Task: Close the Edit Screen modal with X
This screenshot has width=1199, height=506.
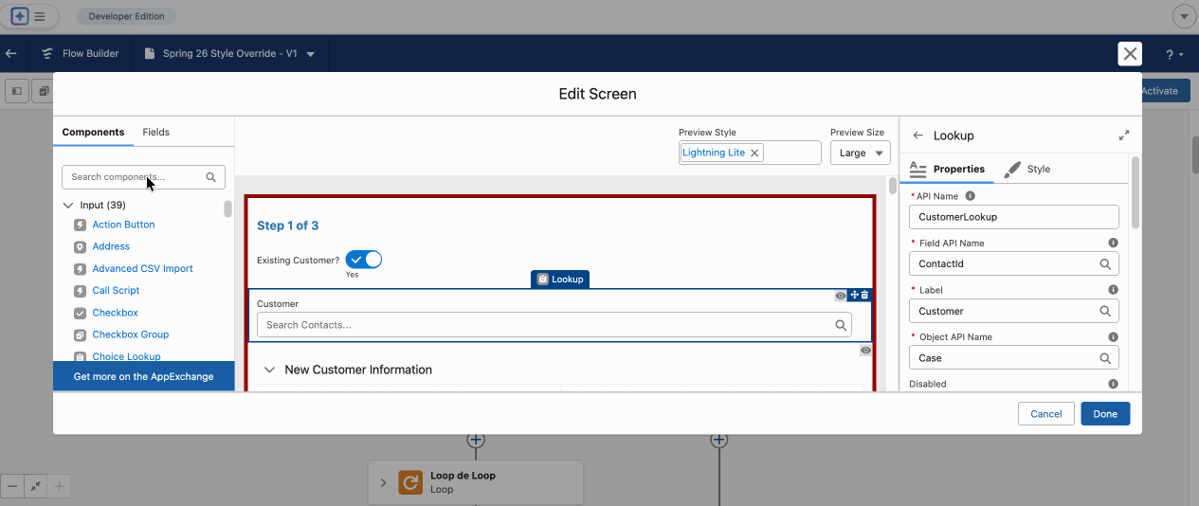Action: 1130,54
